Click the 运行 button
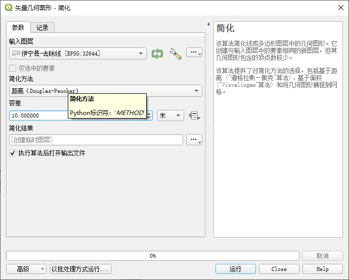The image size is (349, 280). pyautogui.click(x=235, y=269)
